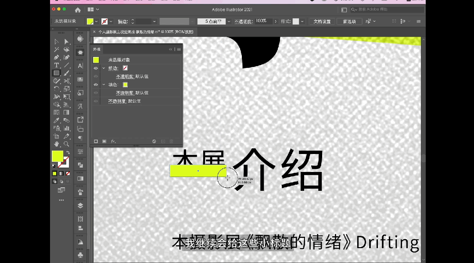
Task: Click the fill swatch in Appearance Fill row
Action: click(x=125, y=84)
